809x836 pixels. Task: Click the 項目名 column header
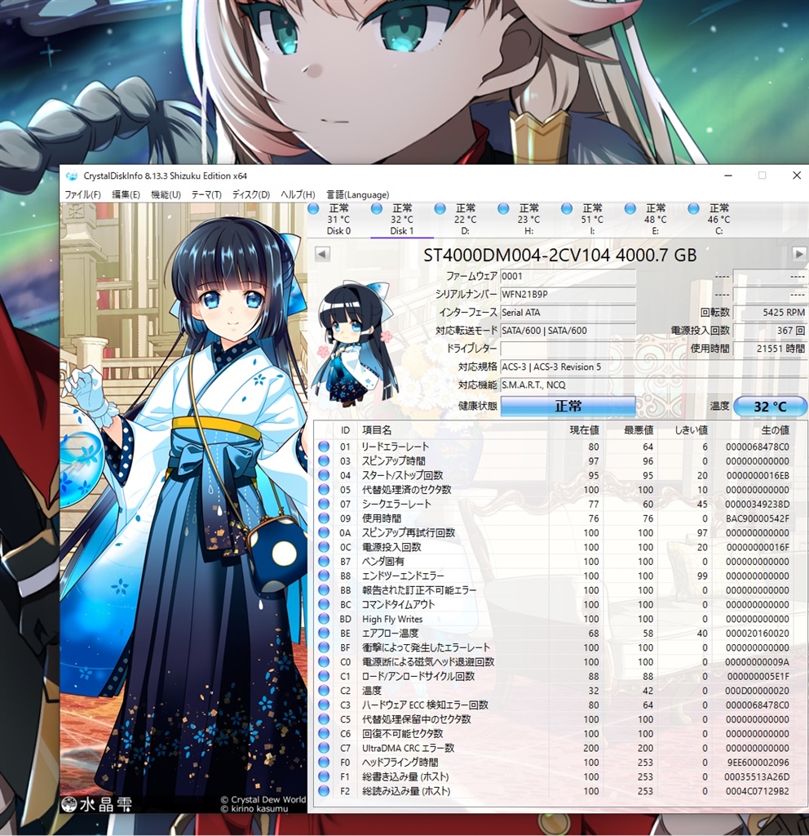click(x=377, y=430)
